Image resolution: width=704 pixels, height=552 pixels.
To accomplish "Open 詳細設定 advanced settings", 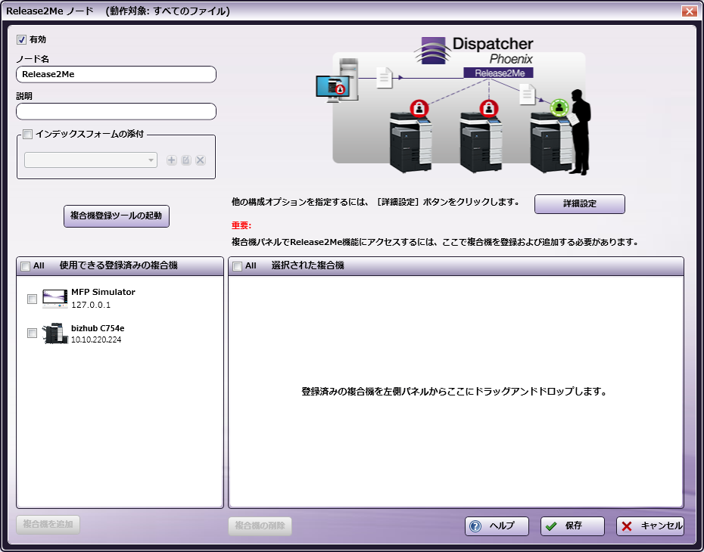I will click(x=580, y=204).
